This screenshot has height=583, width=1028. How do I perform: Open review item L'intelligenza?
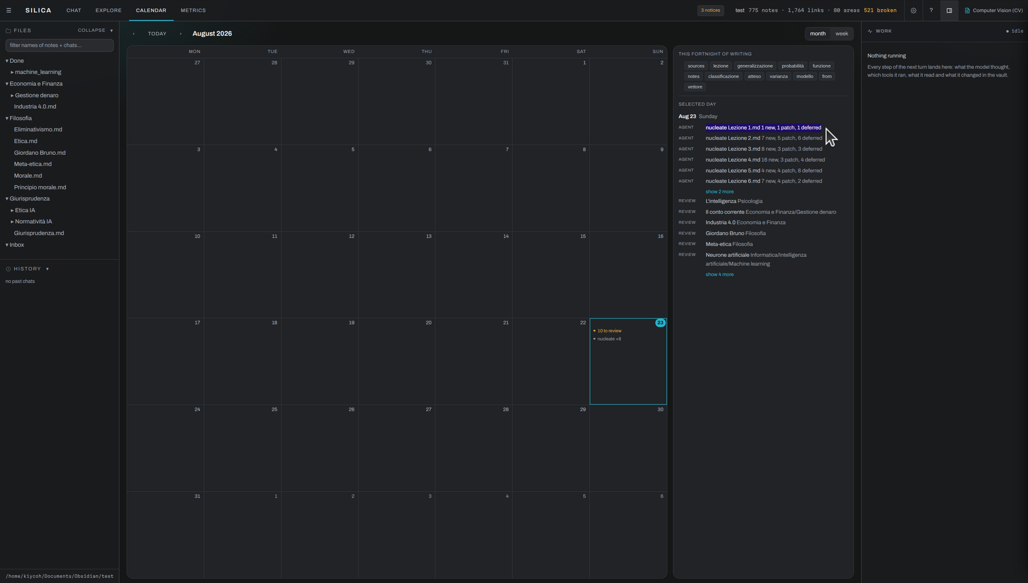(x=734, y=201)
